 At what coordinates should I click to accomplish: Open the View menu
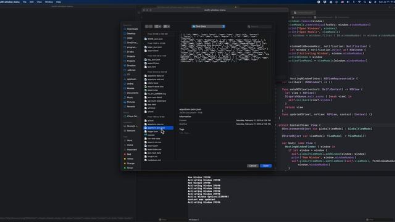click(39, 2)
